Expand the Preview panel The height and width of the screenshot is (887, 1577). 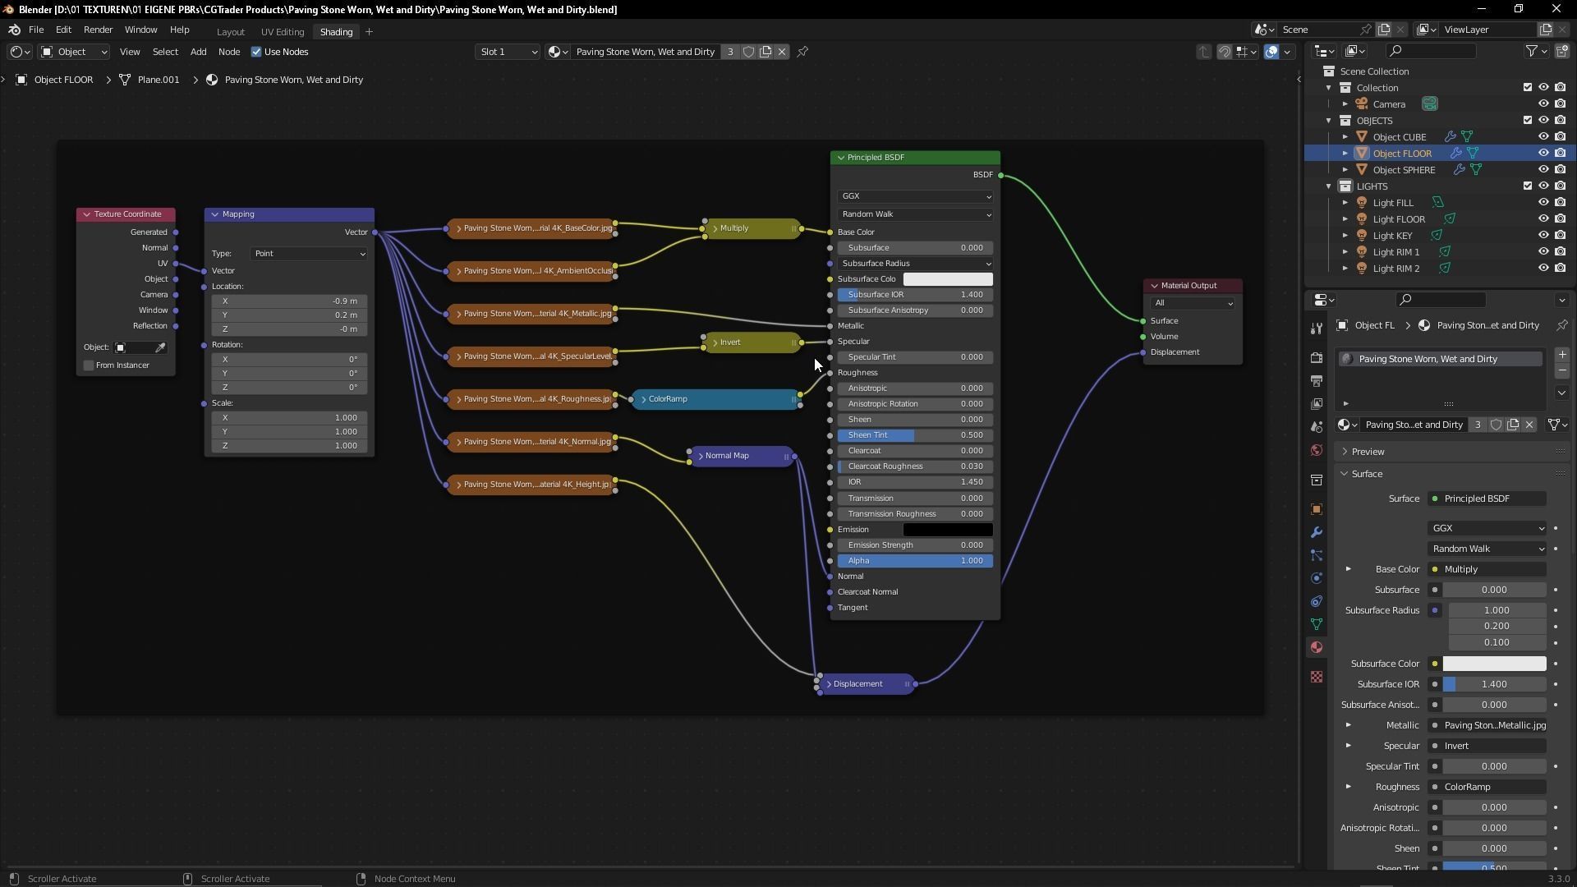tap(1368, 452)
